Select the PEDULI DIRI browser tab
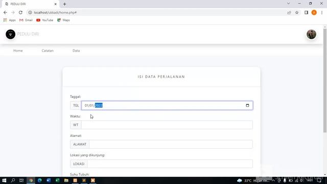The image size is (327, 184). tap(30, 4)
